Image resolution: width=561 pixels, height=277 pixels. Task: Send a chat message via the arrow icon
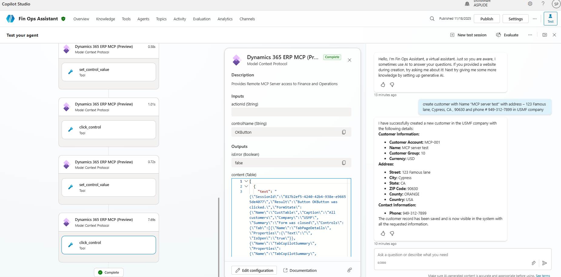click(x=545, y=263)
